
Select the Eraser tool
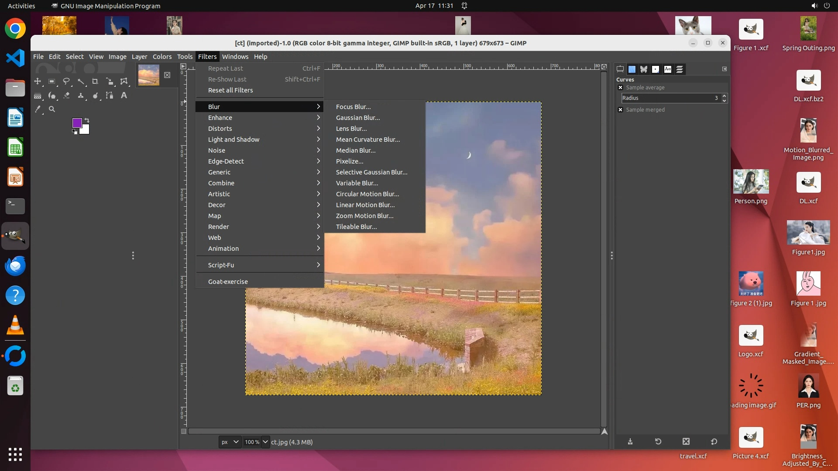pos(66,95)
